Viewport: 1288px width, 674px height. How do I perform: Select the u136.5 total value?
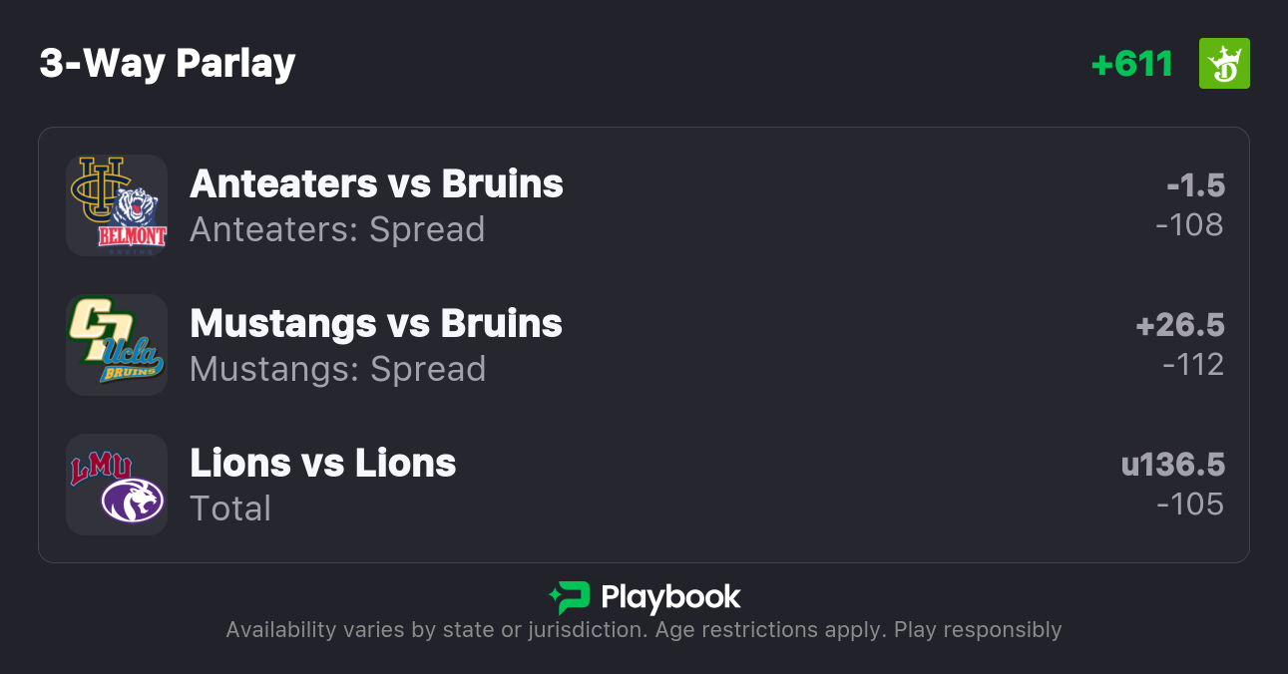coord(1172,465)
